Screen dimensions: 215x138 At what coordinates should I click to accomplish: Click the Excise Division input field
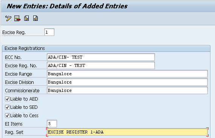tap(127, 82)
